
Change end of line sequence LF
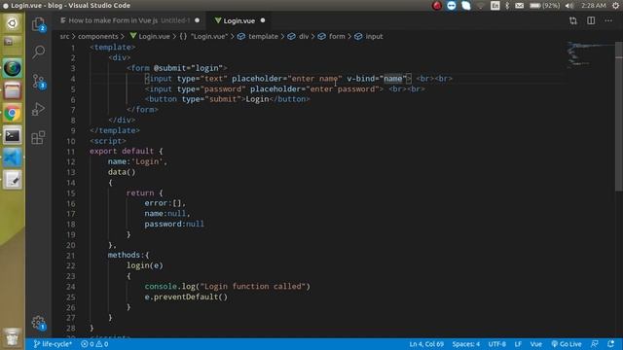click(518, 344)
